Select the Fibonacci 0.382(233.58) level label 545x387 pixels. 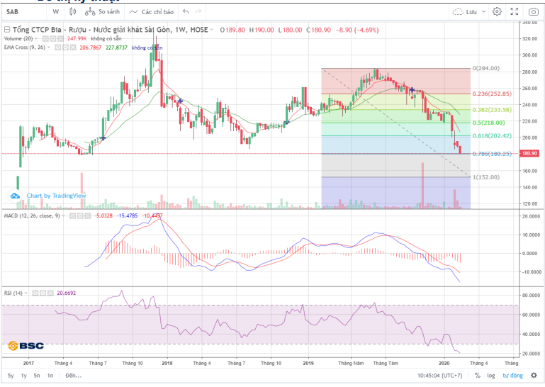(x=492, y=110)
